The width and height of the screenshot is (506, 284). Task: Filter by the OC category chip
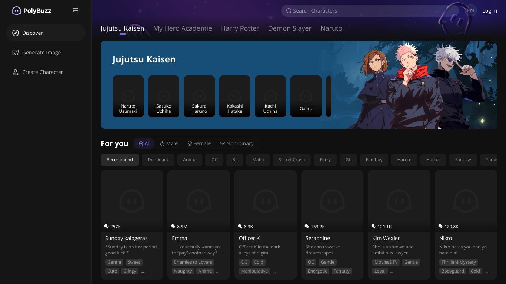(214, 160)
